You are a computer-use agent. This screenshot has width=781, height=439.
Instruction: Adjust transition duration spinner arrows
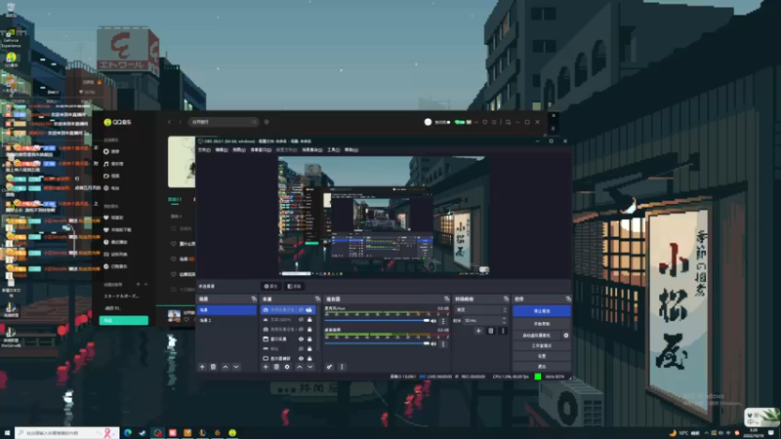tap(504, 321)
